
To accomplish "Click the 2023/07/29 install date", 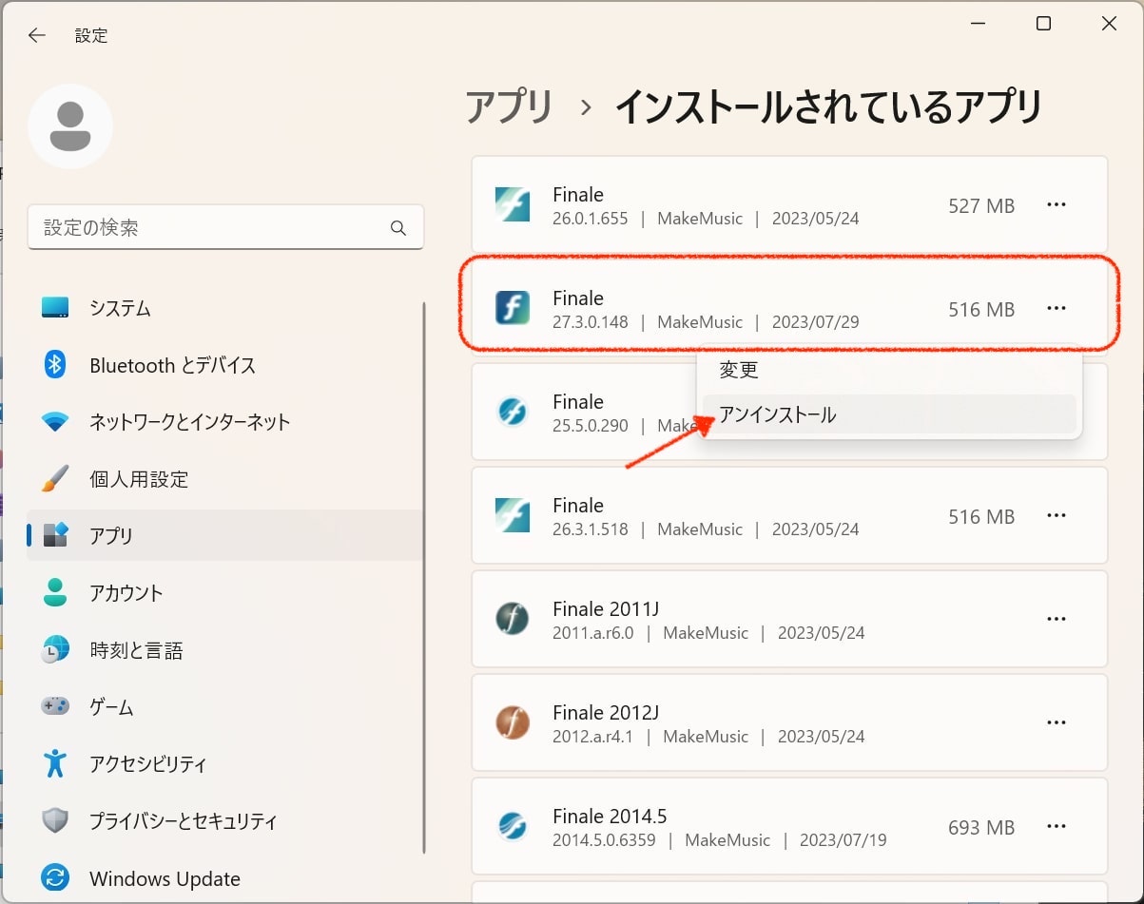I will click(816, 322).
